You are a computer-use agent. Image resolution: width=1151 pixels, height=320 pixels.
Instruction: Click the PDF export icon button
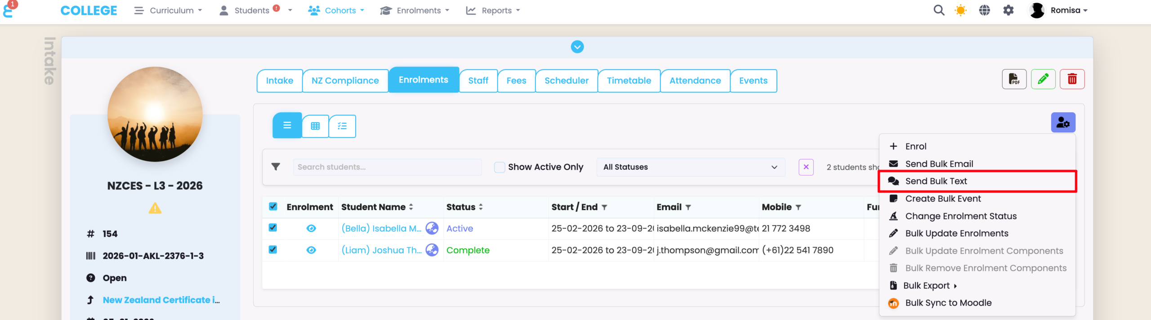pyautogui.click(x=1014, y=79)
